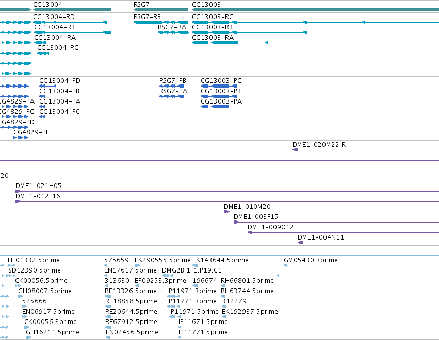Select transcript CG13003-RC

click(316, 22)
